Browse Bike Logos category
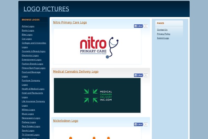 click(27, 35)
